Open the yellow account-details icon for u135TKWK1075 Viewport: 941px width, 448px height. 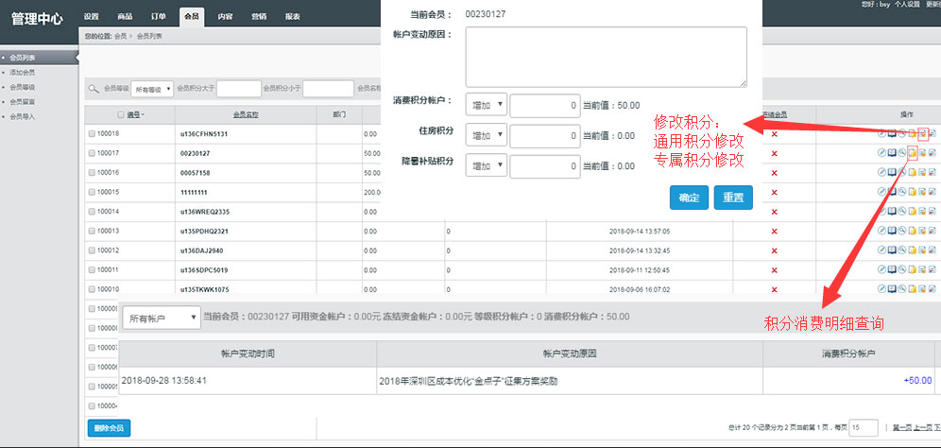[913, 289]
